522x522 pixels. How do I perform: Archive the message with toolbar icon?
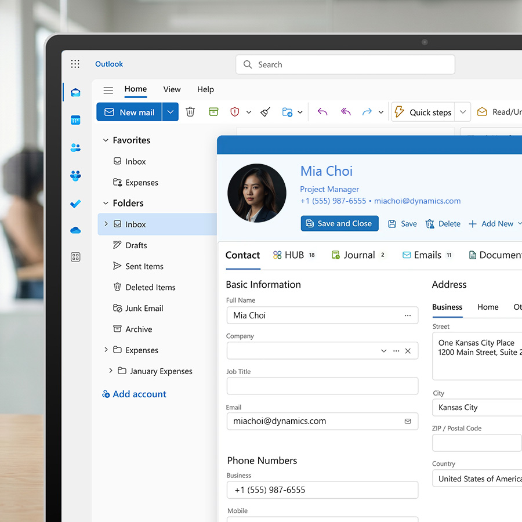pos(213,112)
